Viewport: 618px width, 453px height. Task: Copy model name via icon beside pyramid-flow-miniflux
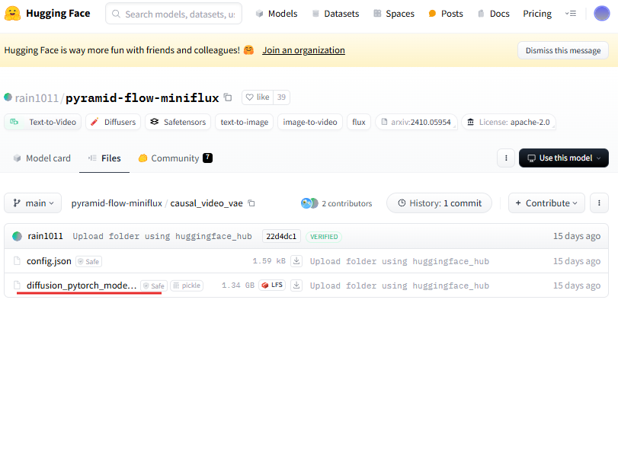[228, 97]
